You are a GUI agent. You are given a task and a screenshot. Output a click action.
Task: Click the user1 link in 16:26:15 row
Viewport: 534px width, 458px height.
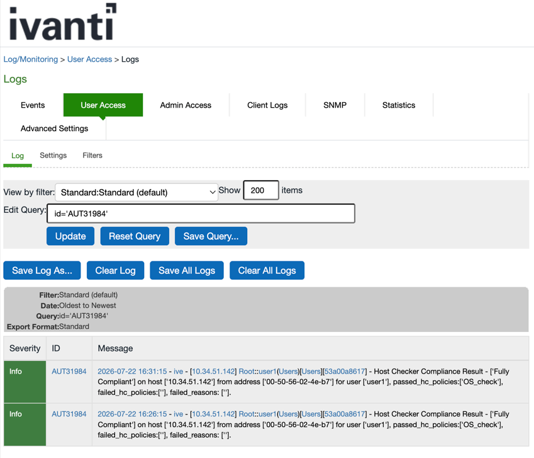[x=267, y=414]
